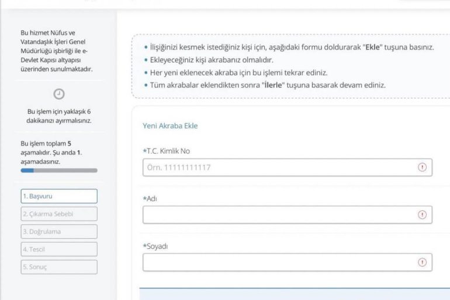The image size is (450, 300).
Task: Click the *Adı field label
Action: (151, 199)
